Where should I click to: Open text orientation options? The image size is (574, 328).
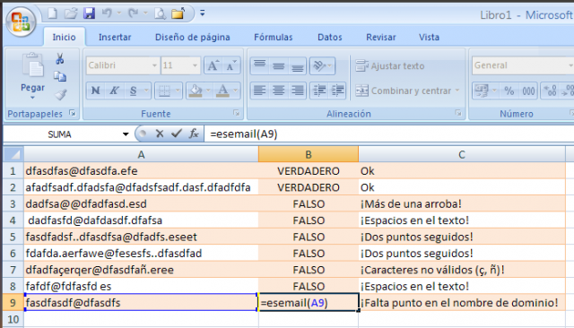coord(322,65)
